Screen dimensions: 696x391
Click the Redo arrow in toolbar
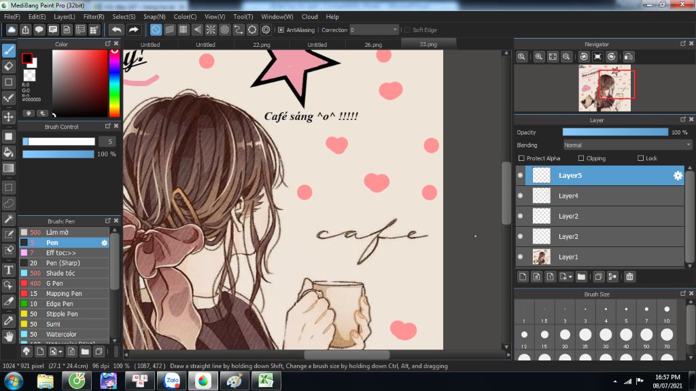133,30
